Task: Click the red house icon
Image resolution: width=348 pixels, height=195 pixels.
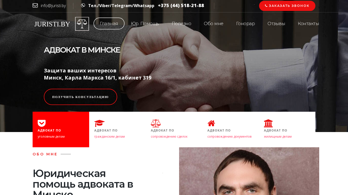Action: pos(211,123)
